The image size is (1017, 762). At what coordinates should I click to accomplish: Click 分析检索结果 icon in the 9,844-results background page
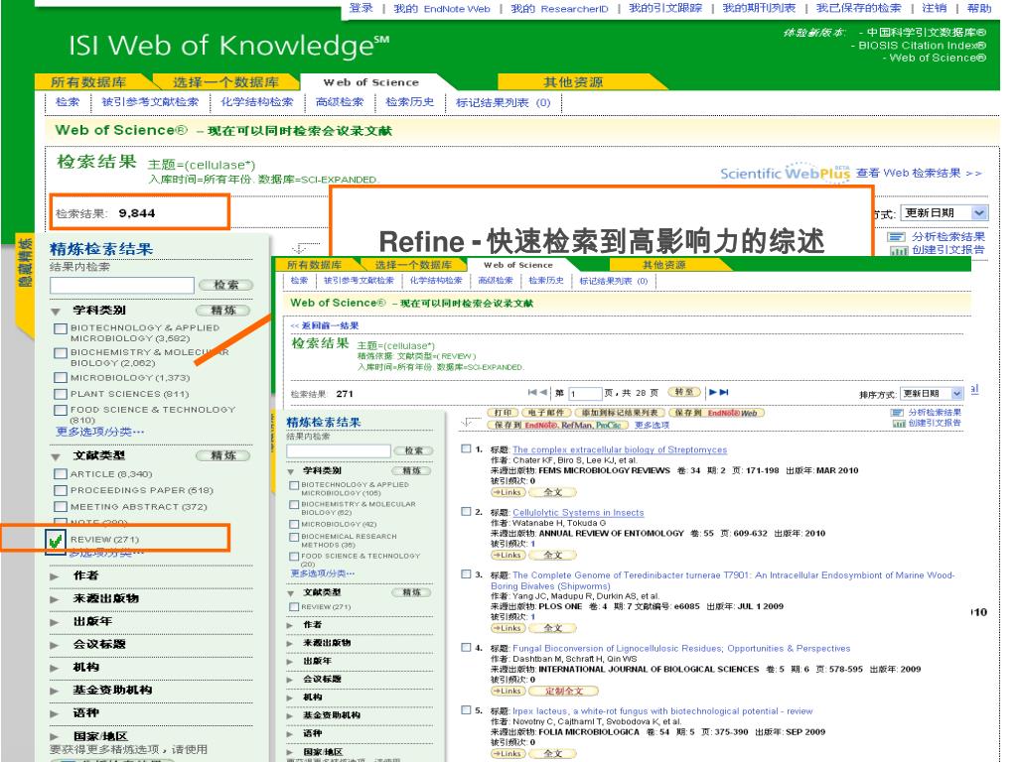coord(897,237)
